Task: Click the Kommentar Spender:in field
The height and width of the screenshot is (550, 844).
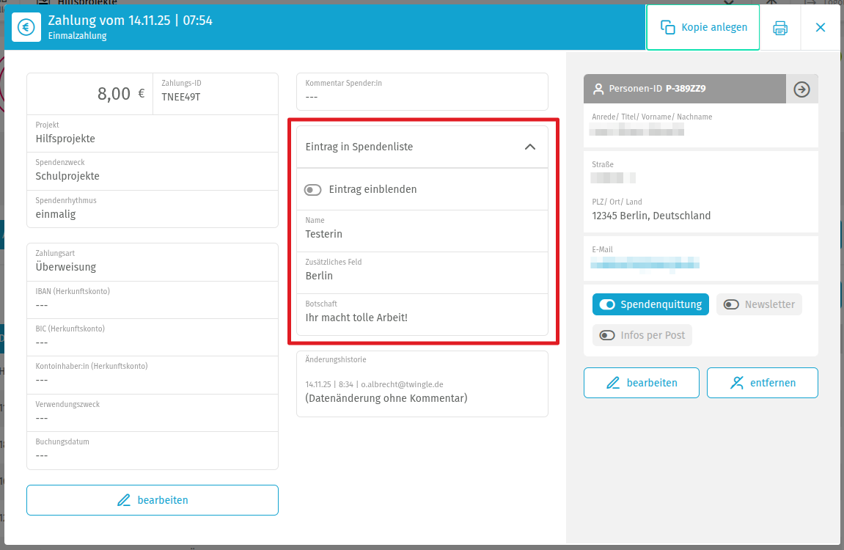Action: [422, 91]
